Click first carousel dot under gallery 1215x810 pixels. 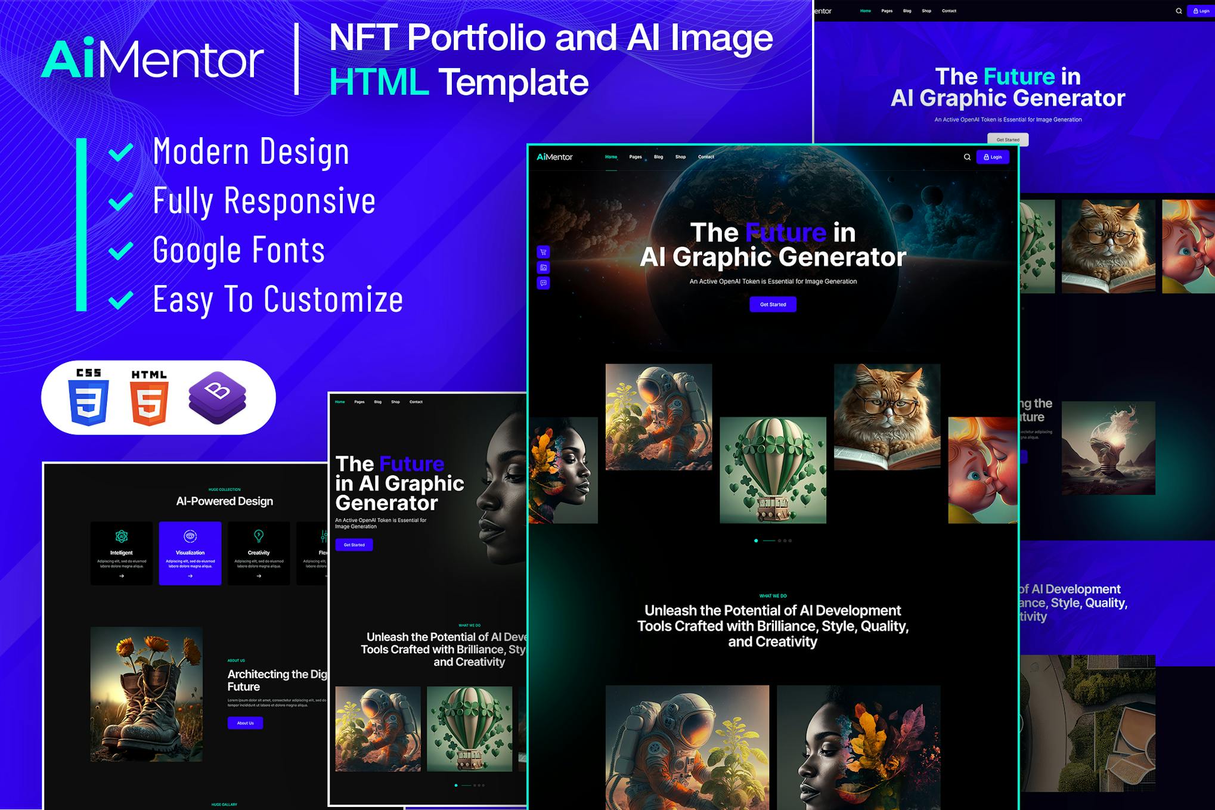click(756, 541)
